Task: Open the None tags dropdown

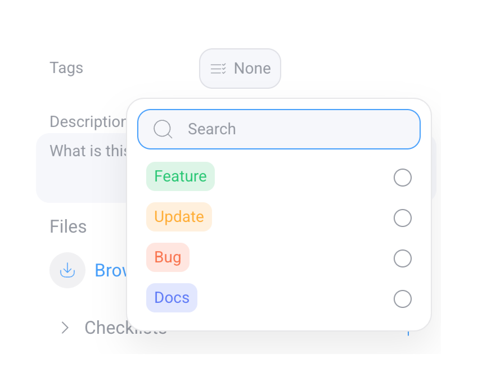Action: [240, 68]
